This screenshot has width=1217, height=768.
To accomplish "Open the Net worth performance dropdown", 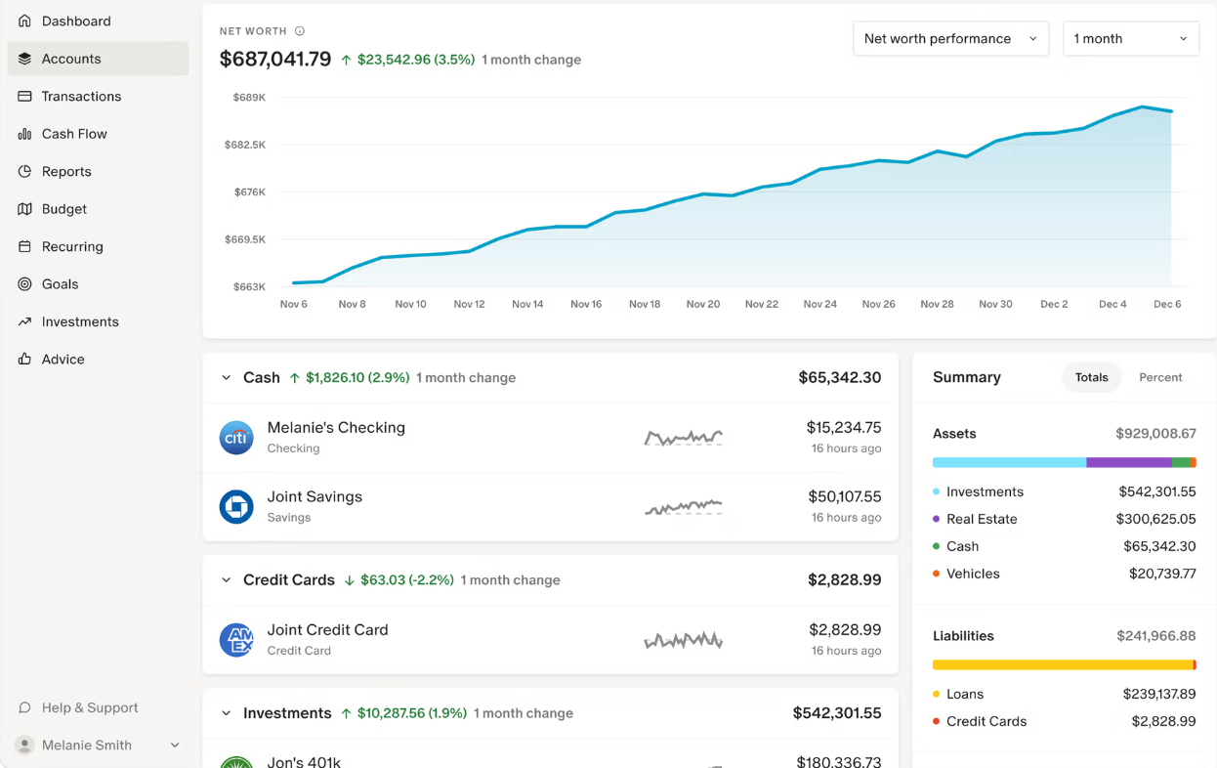I will [x=949, y=39].
